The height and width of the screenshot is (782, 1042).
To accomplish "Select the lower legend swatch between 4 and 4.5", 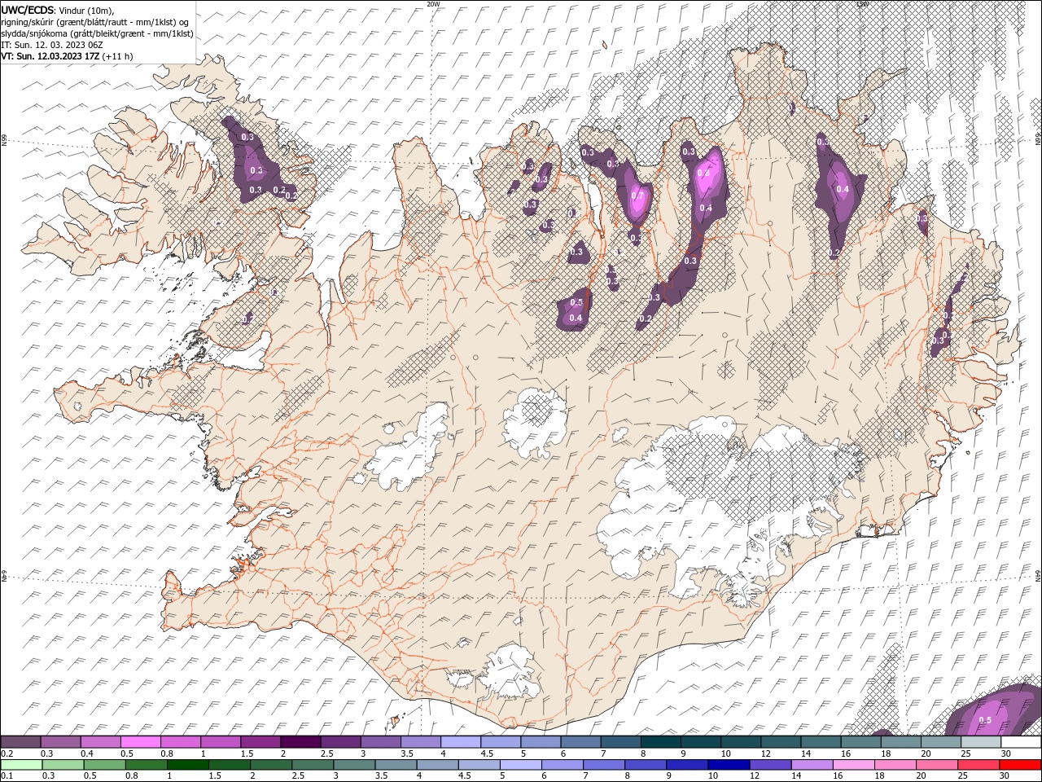I will click(437, 764).
